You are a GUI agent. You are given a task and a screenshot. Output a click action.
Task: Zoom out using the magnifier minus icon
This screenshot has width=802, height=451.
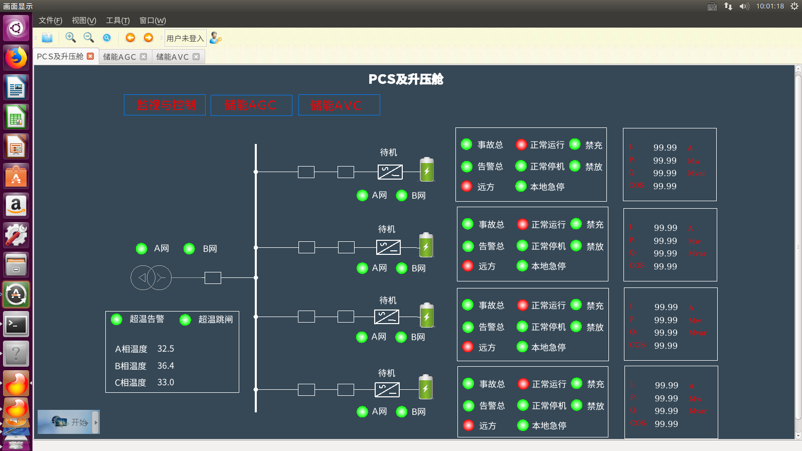point(89,38)
